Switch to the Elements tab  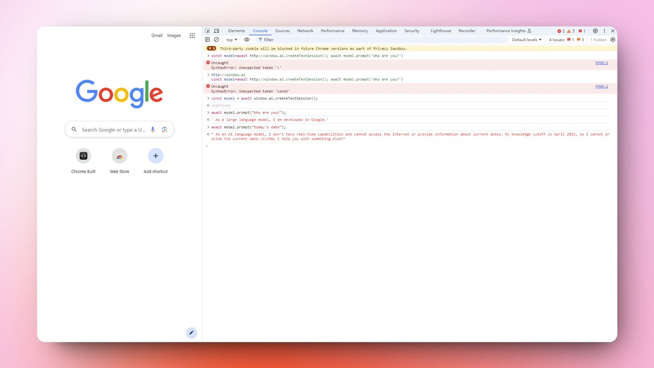click(237, 31)
